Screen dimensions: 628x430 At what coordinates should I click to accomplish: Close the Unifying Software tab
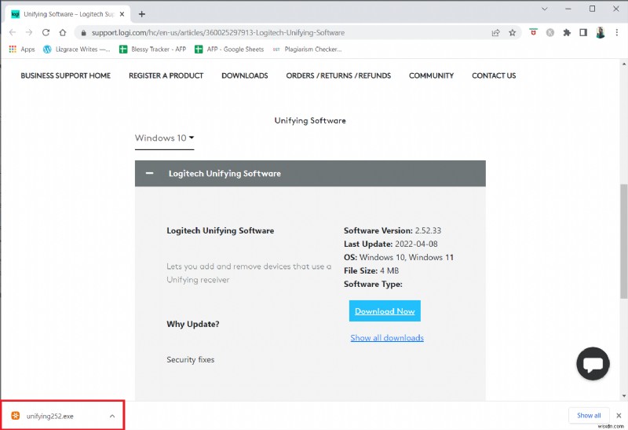coord(122,14)
